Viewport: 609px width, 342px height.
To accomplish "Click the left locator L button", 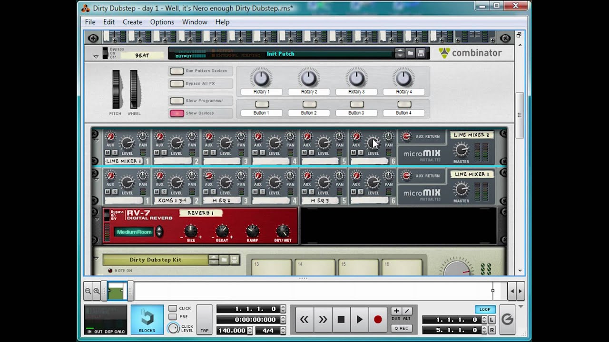I will (491, 320).
